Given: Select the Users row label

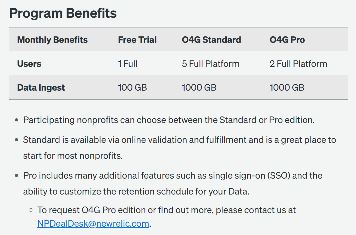Looking at the screenshot, I should pos(29,64).
